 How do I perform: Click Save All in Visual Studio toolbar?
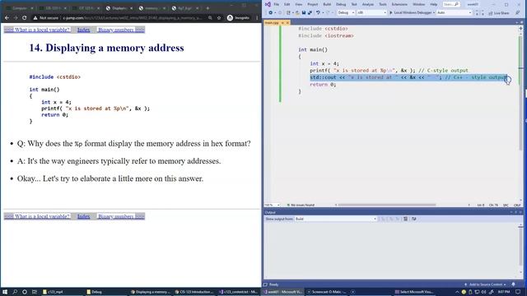pyautogui.click(x=310, y=13)
